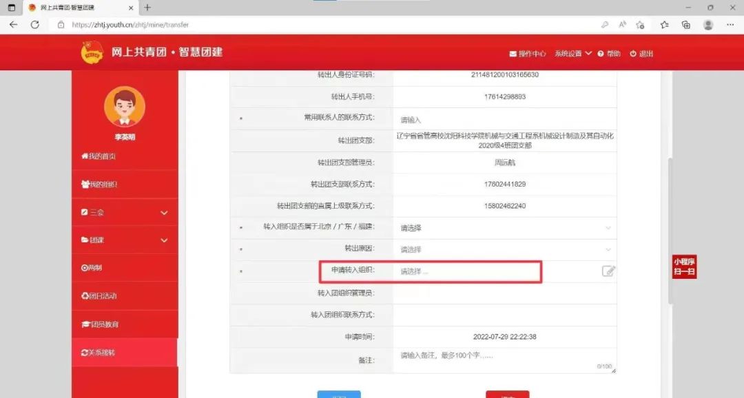Click the user avatar picture in sidebar
The image size is (744, 398).
point(124,107)
